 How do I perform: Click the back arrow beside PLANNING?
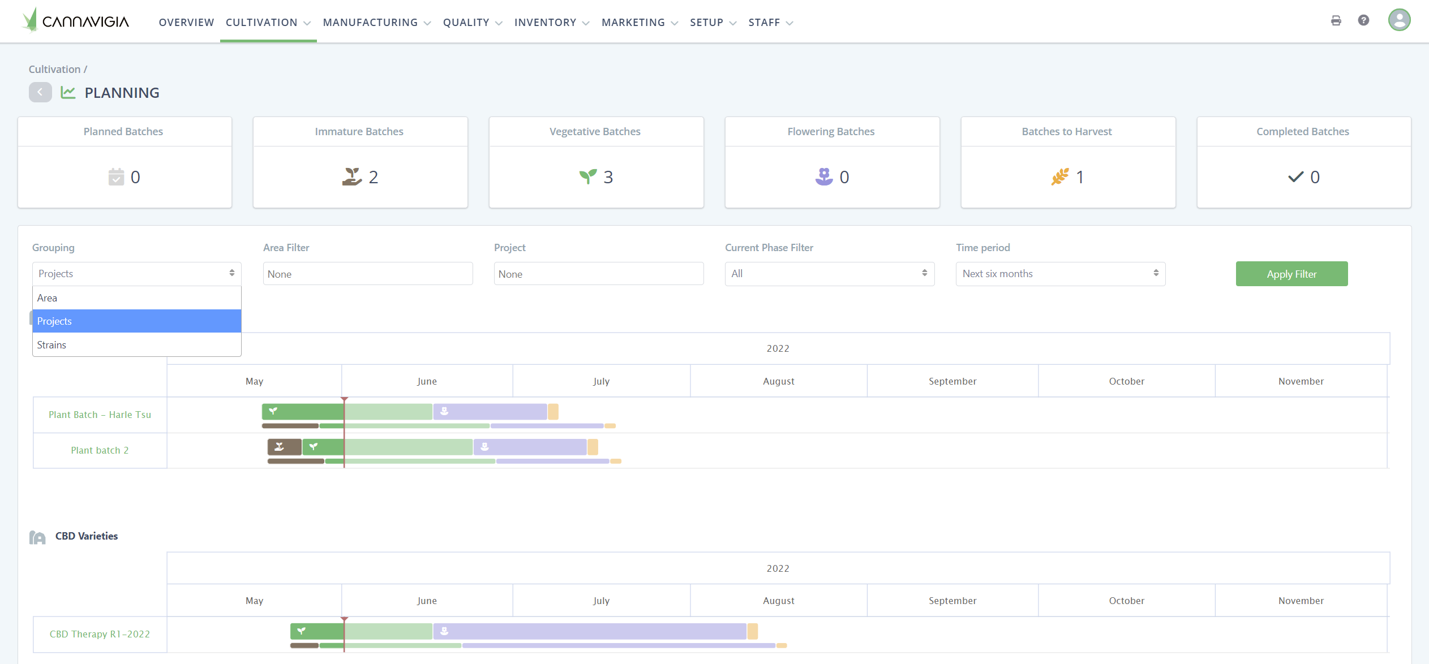40,92
